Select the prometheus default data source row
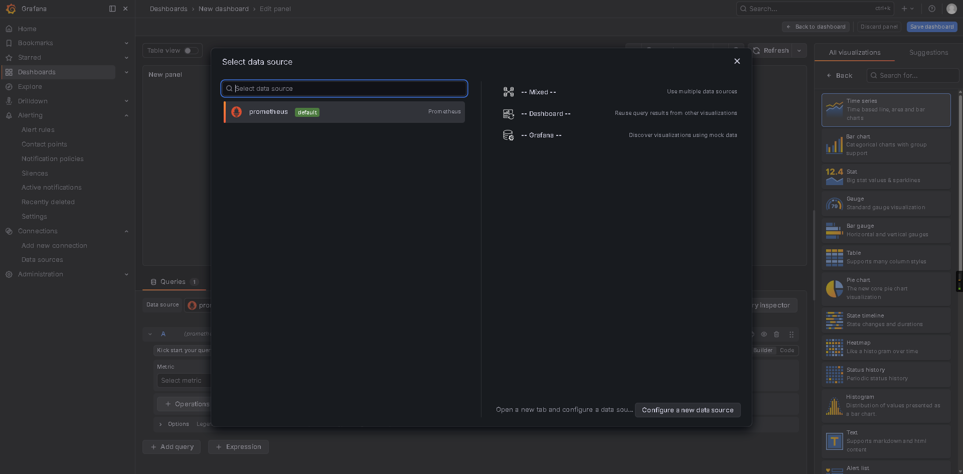 [x=344, y=112]
